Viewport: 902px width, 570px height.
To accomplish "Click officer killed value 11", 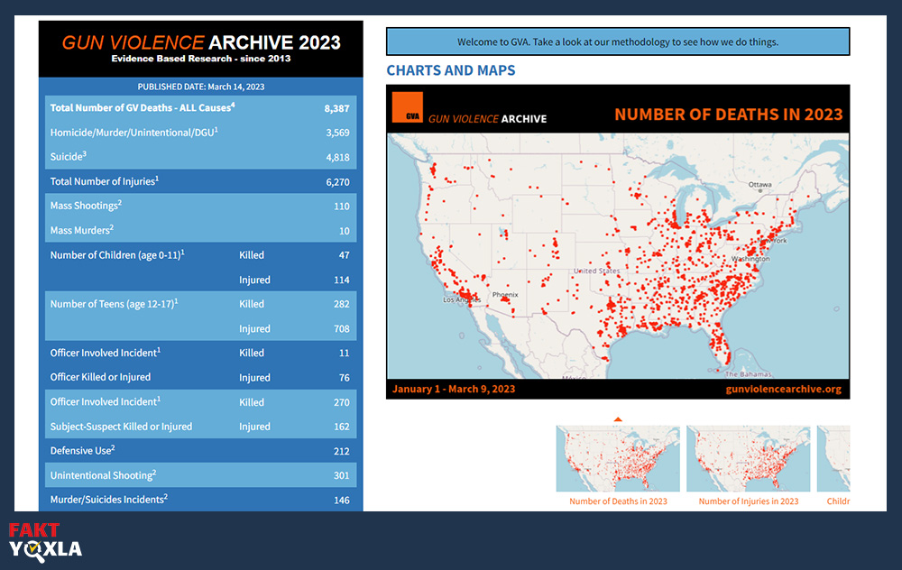I will 344,353.
